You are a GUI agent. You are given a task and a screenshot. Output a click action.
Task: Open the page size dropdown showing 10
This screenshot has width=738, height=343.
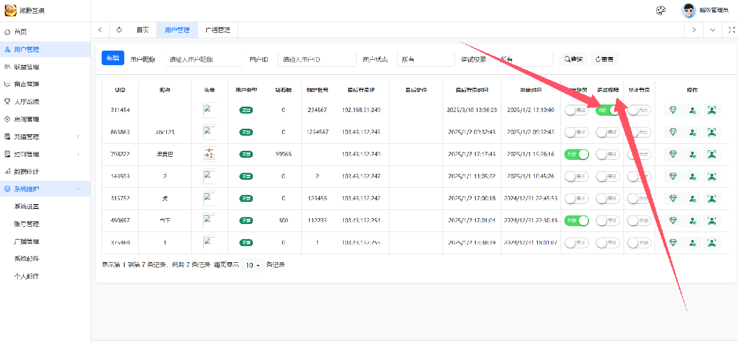pos(252,265)
